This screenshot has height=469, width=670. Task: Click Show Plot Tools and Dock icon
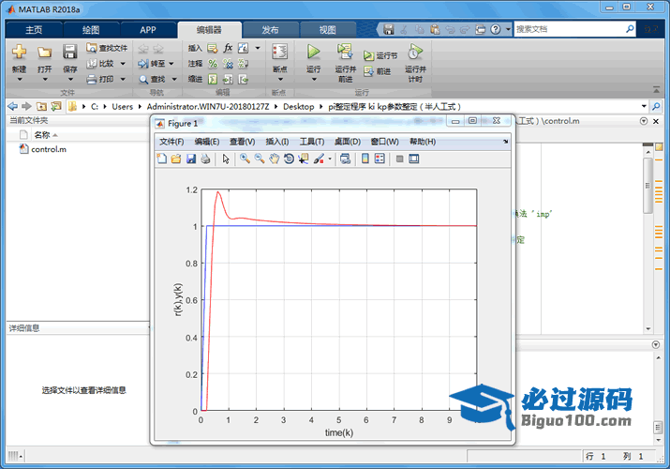click(413, 159)
